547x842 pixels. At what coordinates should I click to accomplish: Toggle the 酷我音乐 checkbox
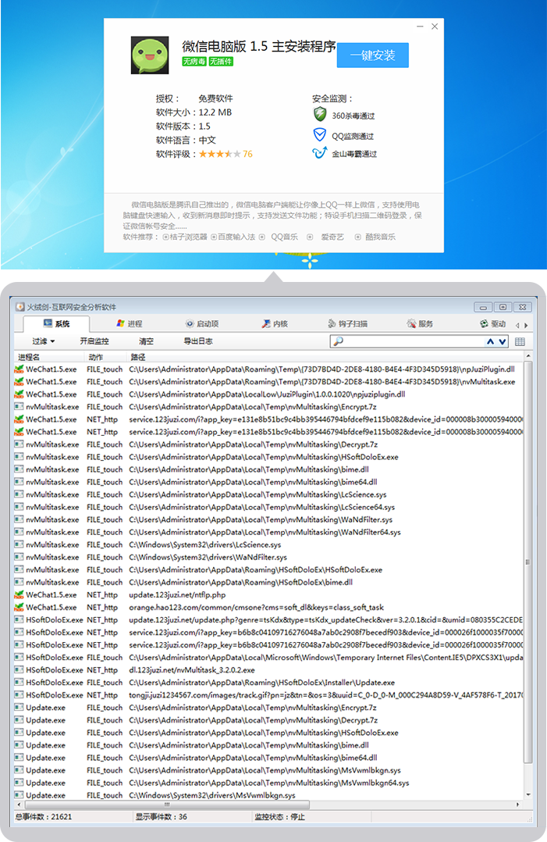358,237
